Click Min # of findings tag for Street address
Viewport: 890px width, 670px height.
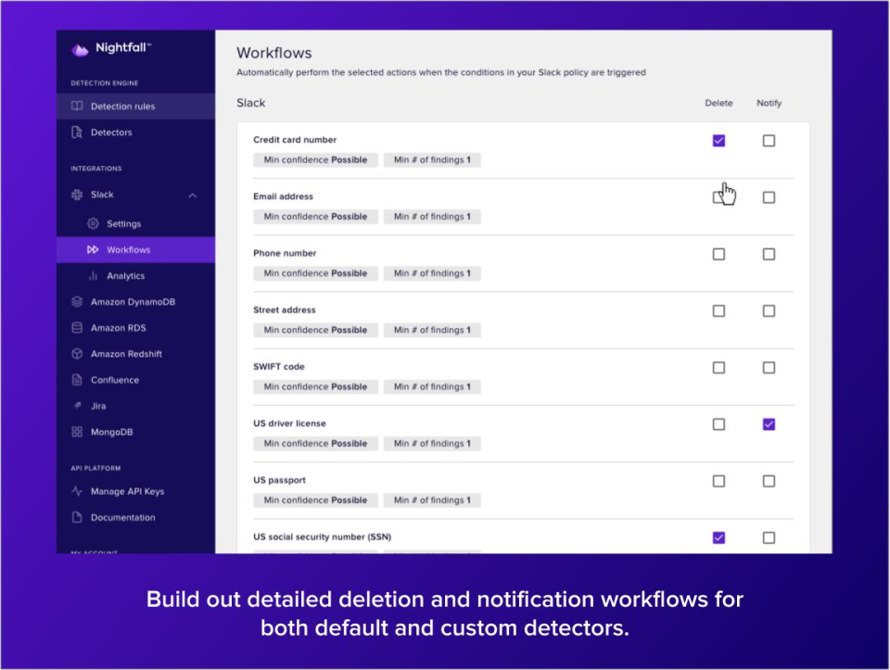pos(432,330)
